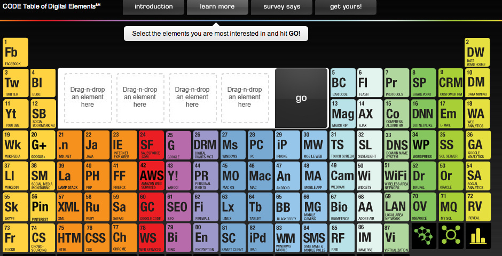Select the Lx Linux element

click(x=233, y=206)
